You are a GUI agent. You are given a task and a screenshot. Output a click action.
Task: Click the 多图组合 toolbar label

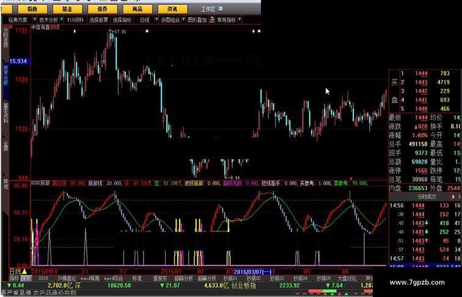[170, 20]
